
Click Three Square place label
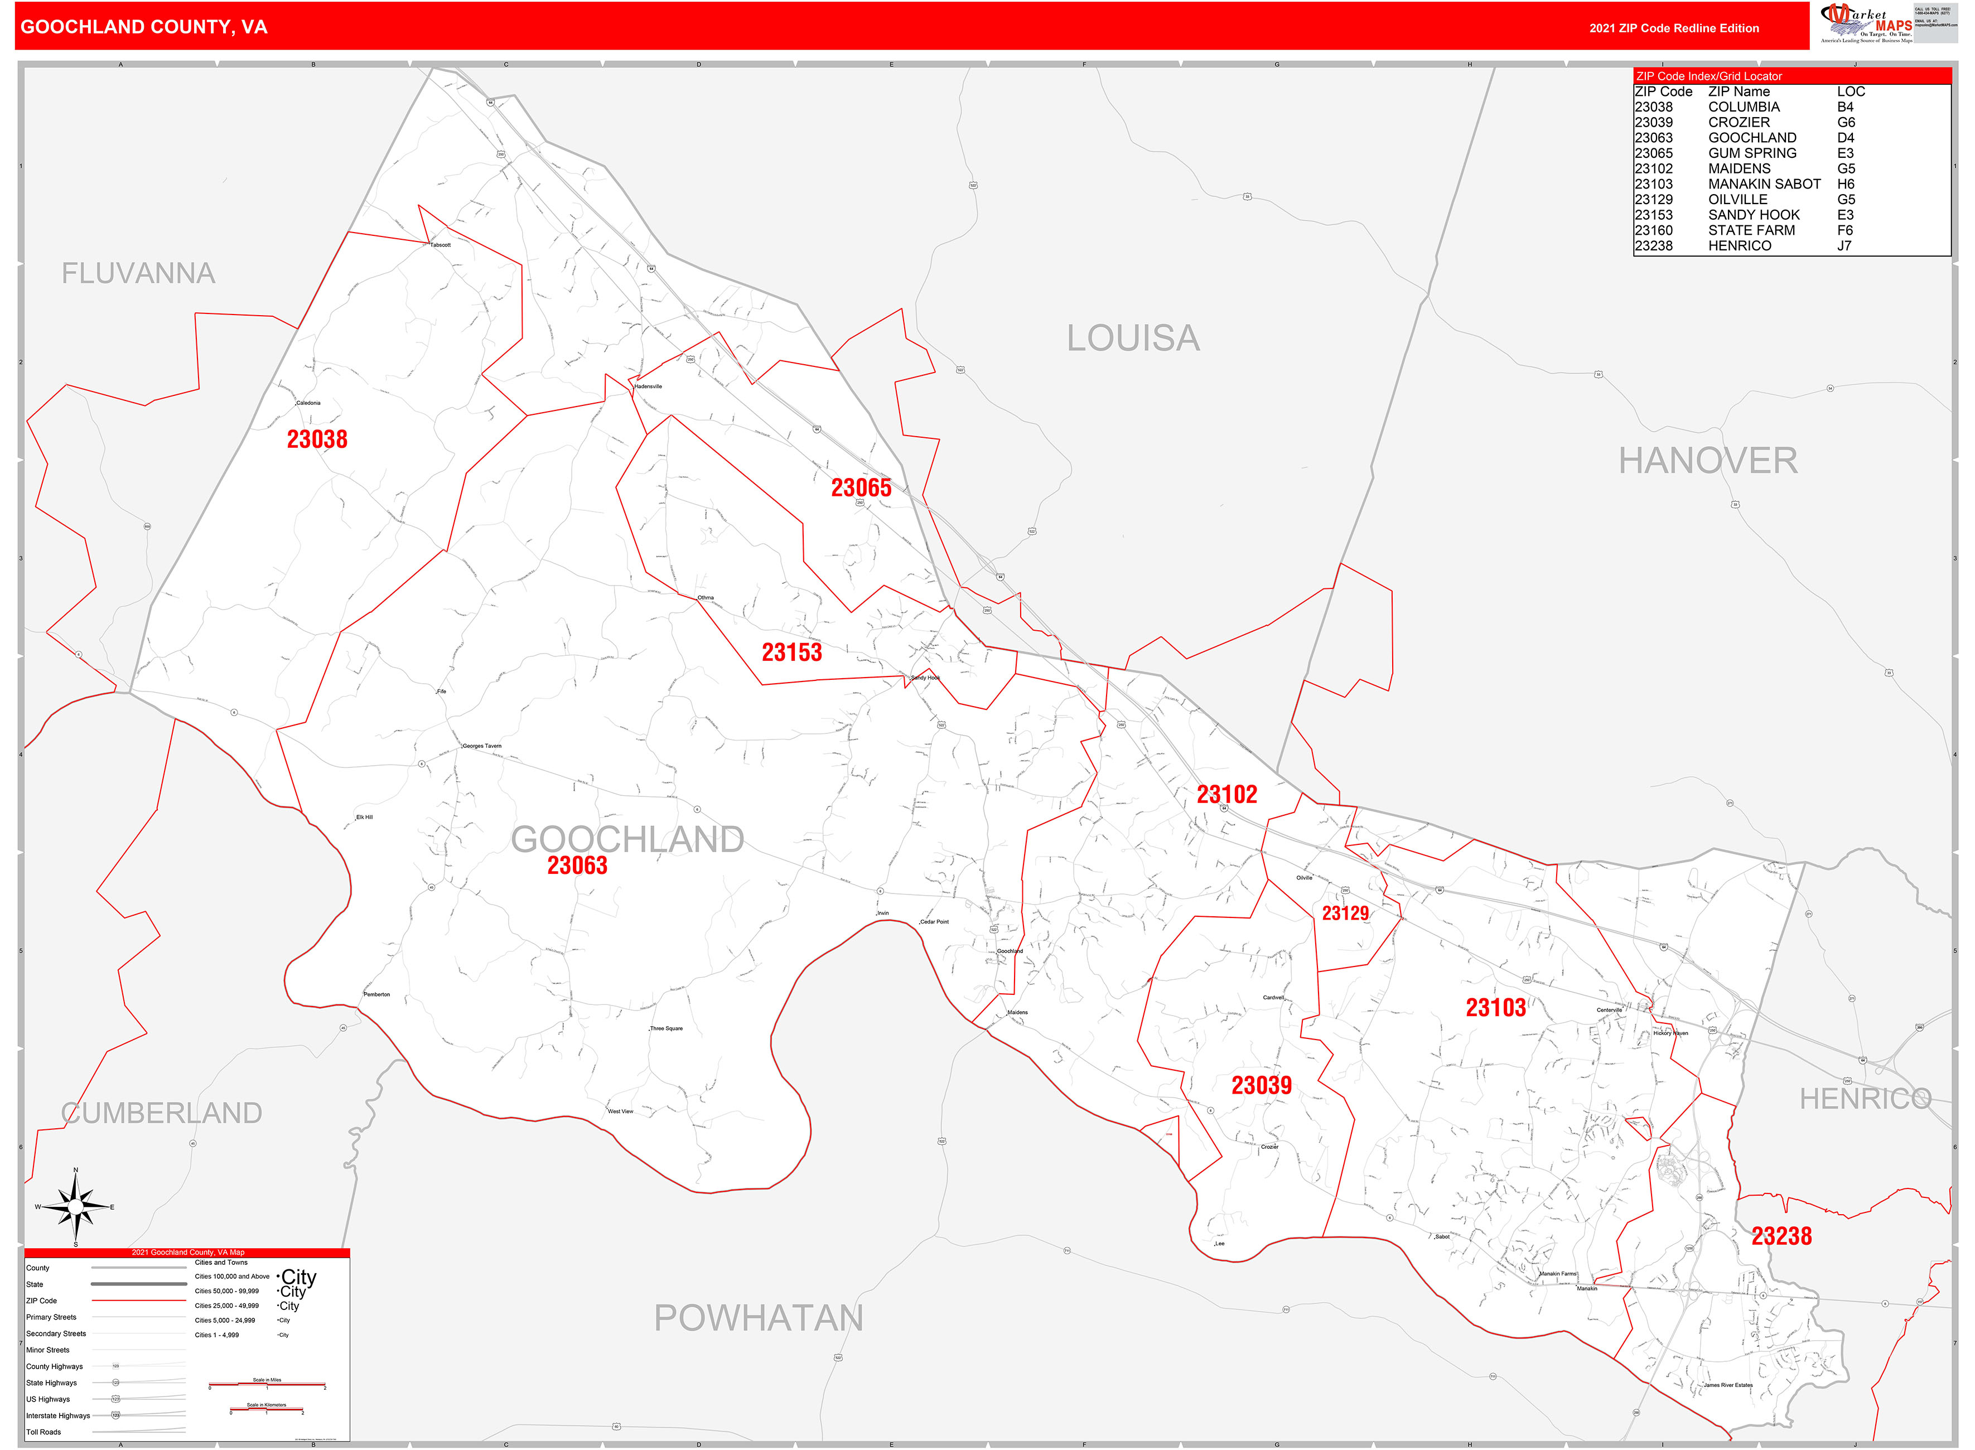coord(666,1029)
